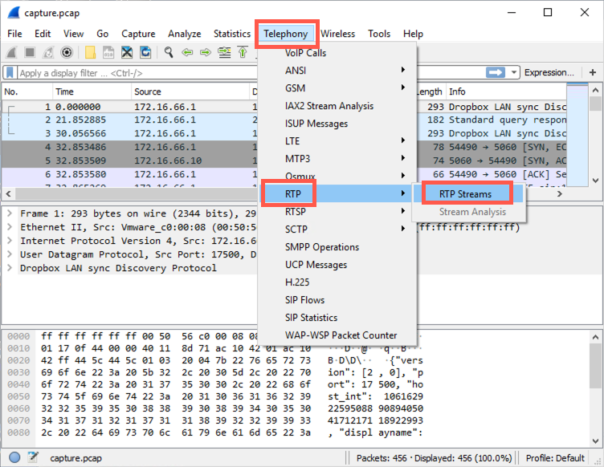The height and width of the screenshot is (467, 604).
Task: Open the GSM submenu
Action: pos(337,88)
